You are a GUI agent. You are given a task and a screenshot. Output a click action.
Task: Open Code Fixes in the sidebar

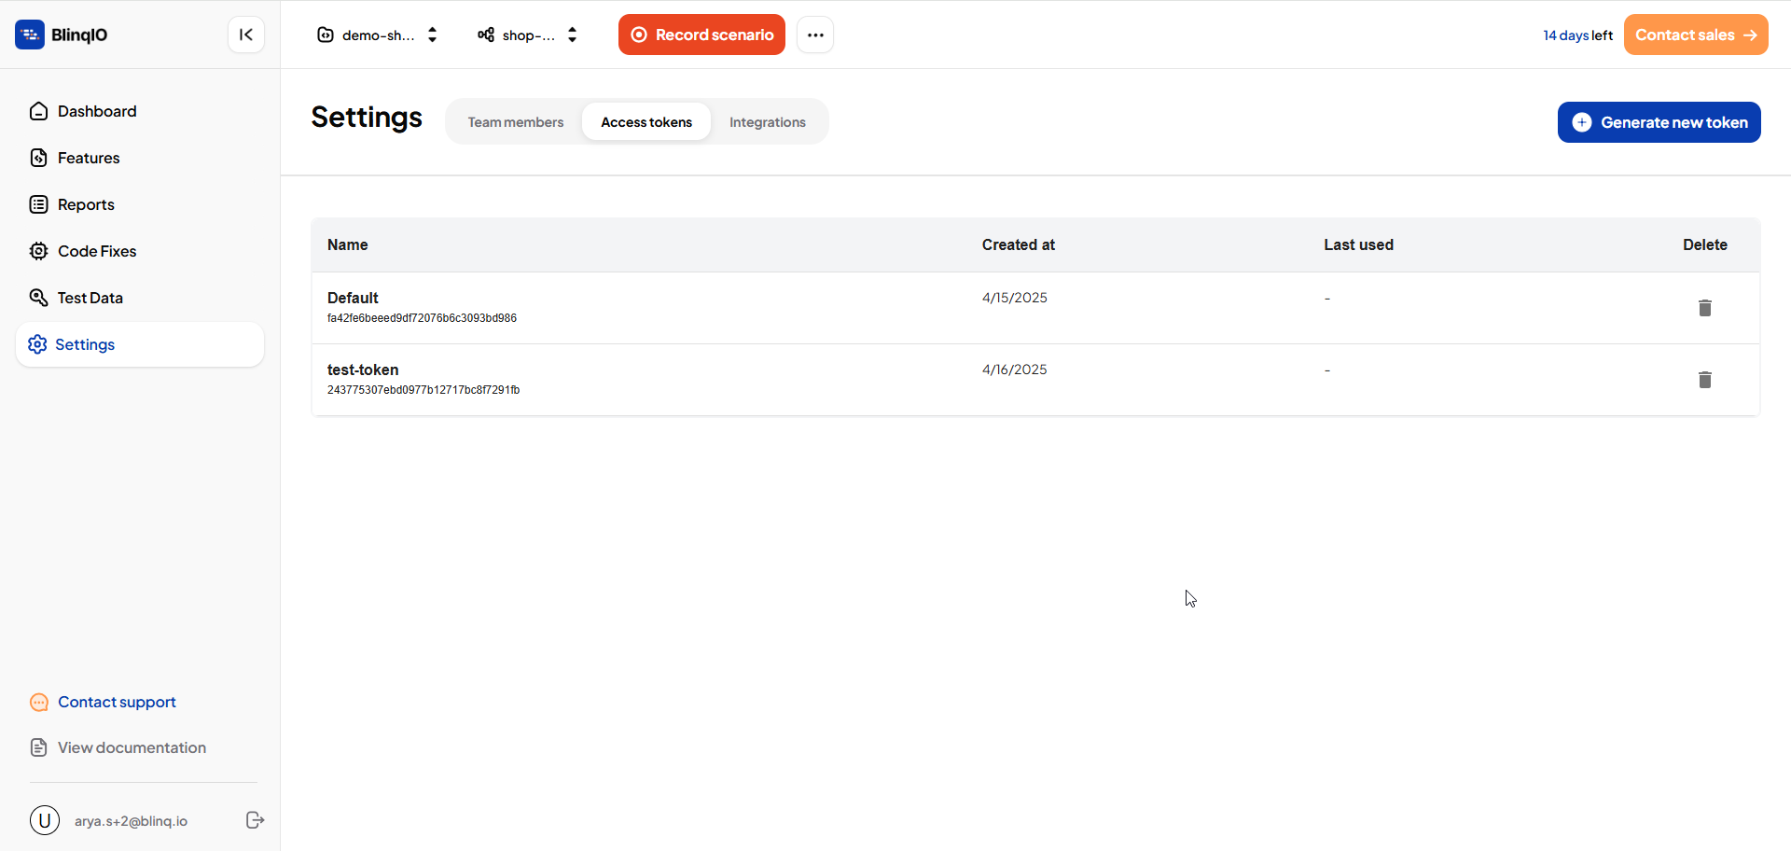pyautogui.click(x=140, y=251)
